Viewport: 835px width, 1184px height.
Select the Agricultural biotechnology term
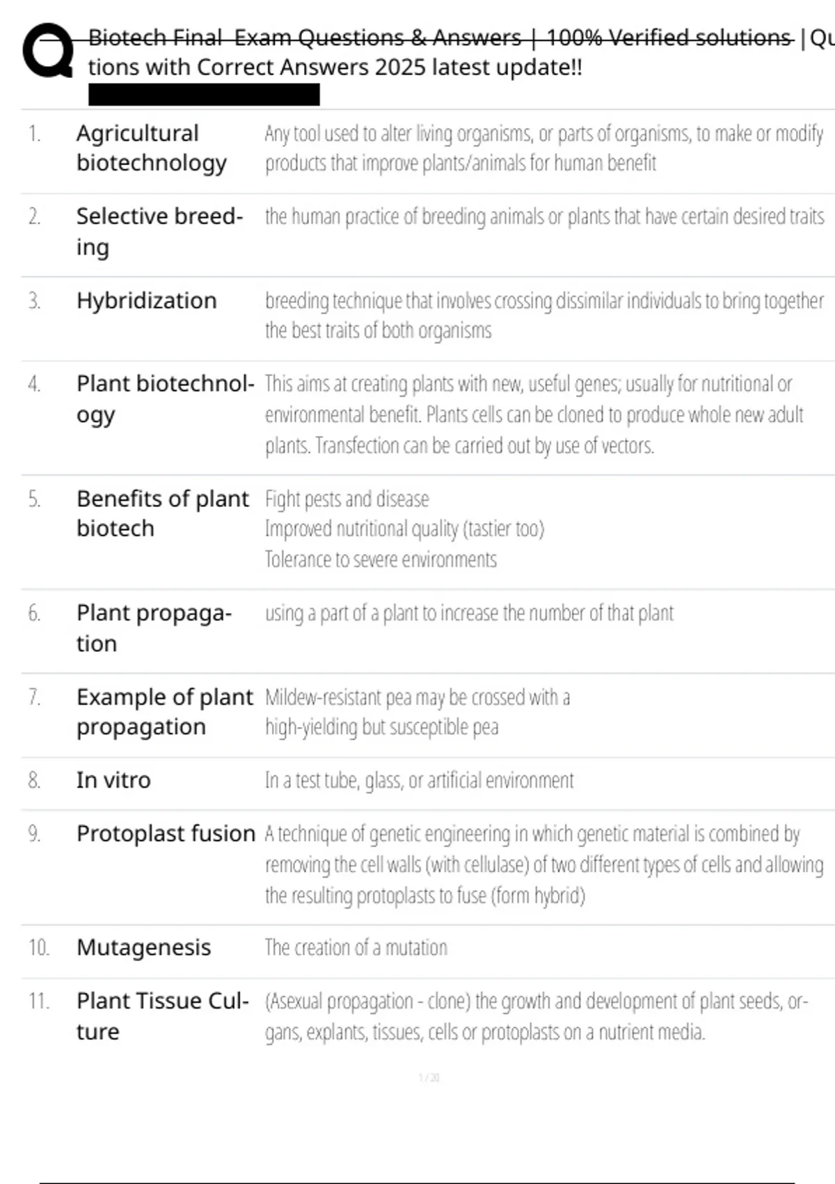pyautogui.click(x=151, y=148)
